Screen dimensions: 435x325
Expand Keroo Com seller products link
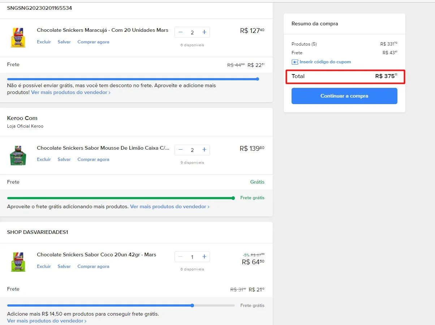pyautogui.click(x=169, y=207)
